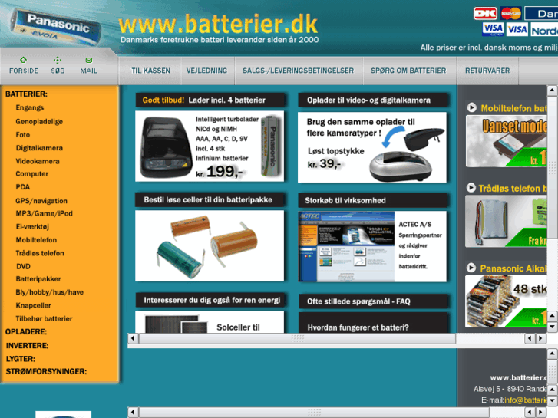Select El-værktøj in sidebar
This screenshot has width=558, height=418.
pyautogui.click(x=32, y=226)
